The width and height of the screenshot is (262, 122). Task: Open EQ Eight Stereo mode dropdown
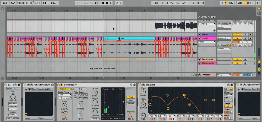(x=228, y=95)
